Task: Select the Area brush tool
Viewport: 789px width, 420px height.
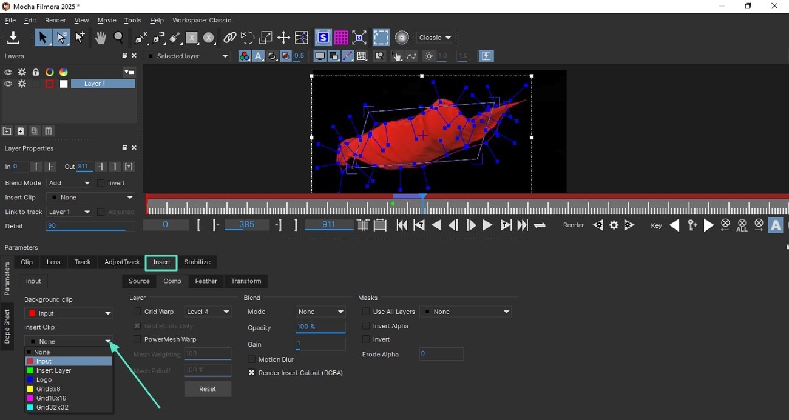Action: tap(175, 38)
